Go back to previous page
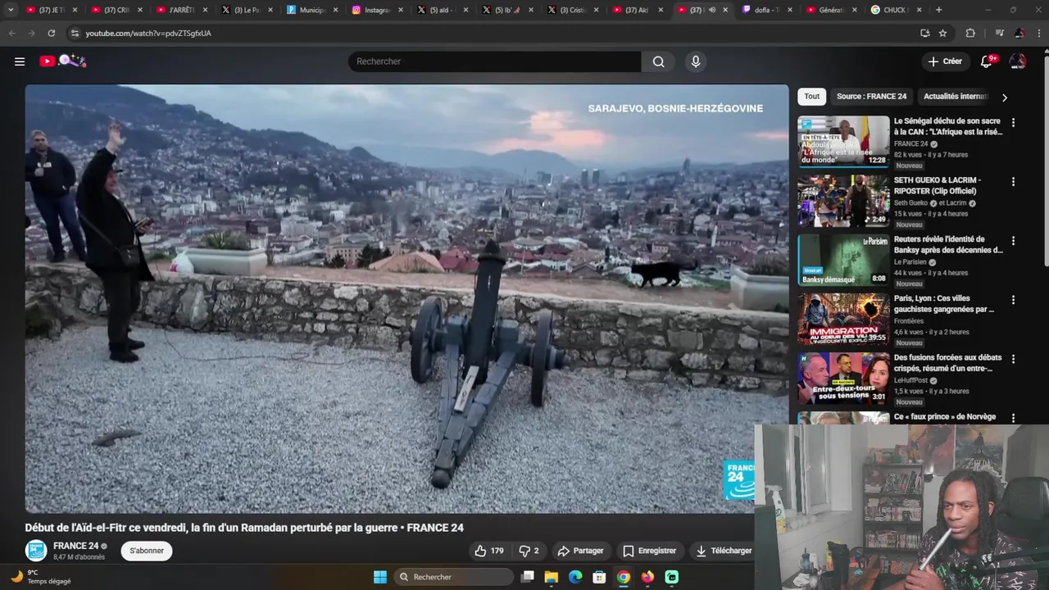 tap(11, 33)
